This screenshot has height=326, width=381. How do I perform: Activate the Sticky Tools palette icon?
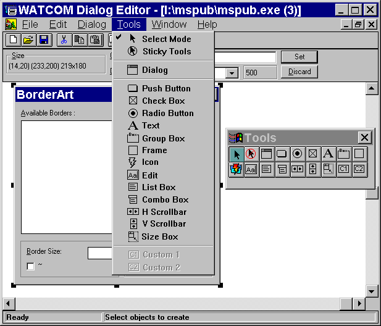(251, 154)
